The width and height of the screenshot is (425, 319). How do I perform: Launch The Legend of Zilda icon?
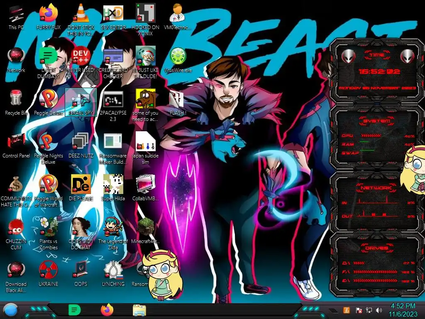coord(113,234)
